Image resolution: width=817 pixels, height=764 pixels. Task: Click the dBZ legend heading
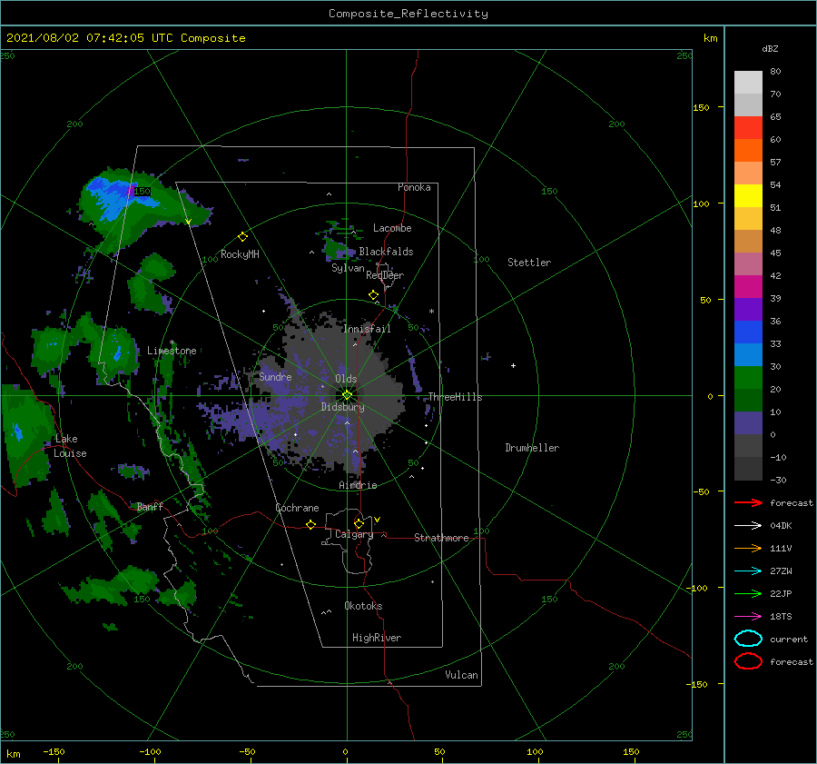click(x=770, y=48)
